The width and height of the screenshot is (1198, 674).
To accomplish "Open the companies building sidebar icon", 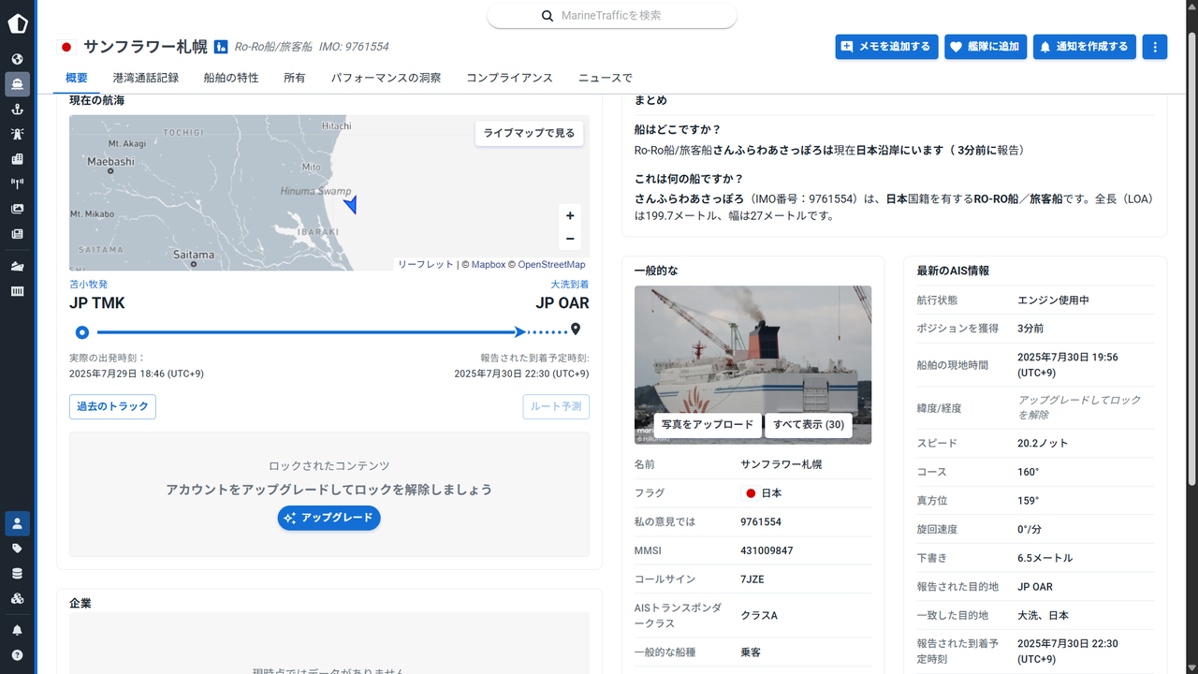I will (17, 159).
